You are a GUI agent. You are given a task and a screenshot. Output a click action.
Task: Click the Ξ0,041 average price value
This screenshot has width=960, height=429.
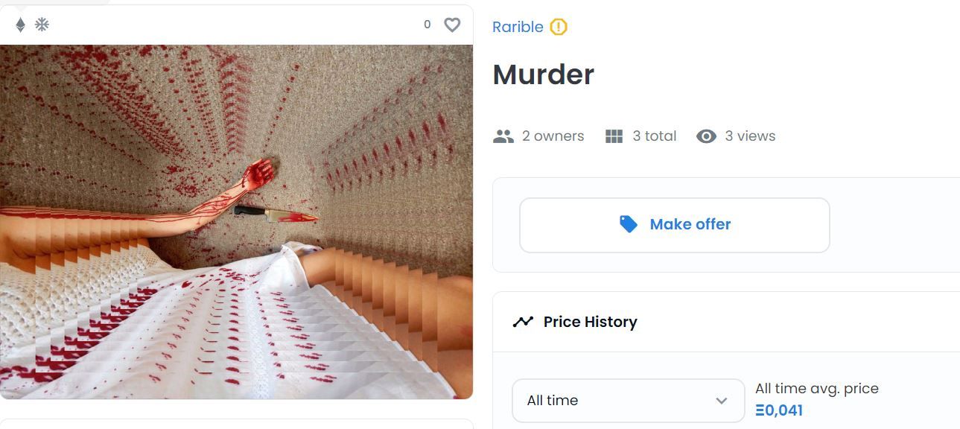[x=779, y=410]
